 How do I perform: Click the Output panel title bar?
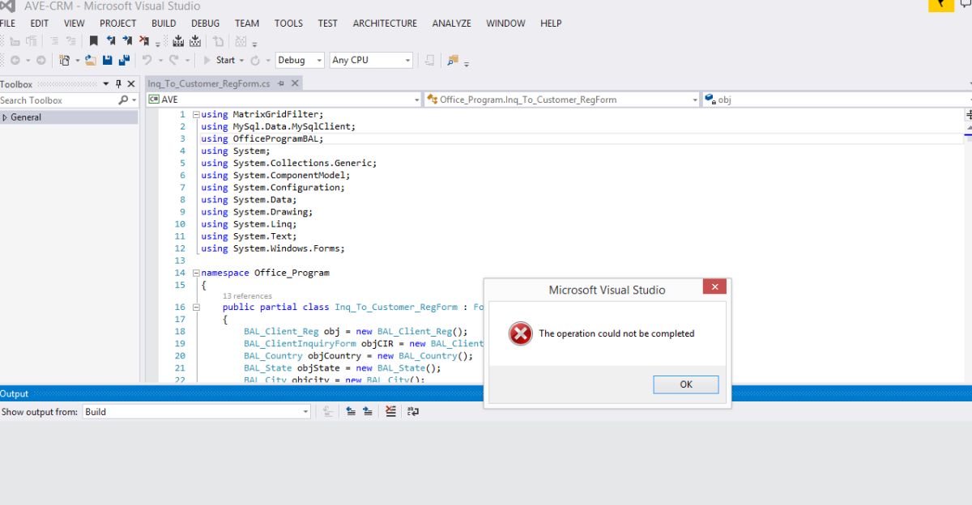[486, 394]
